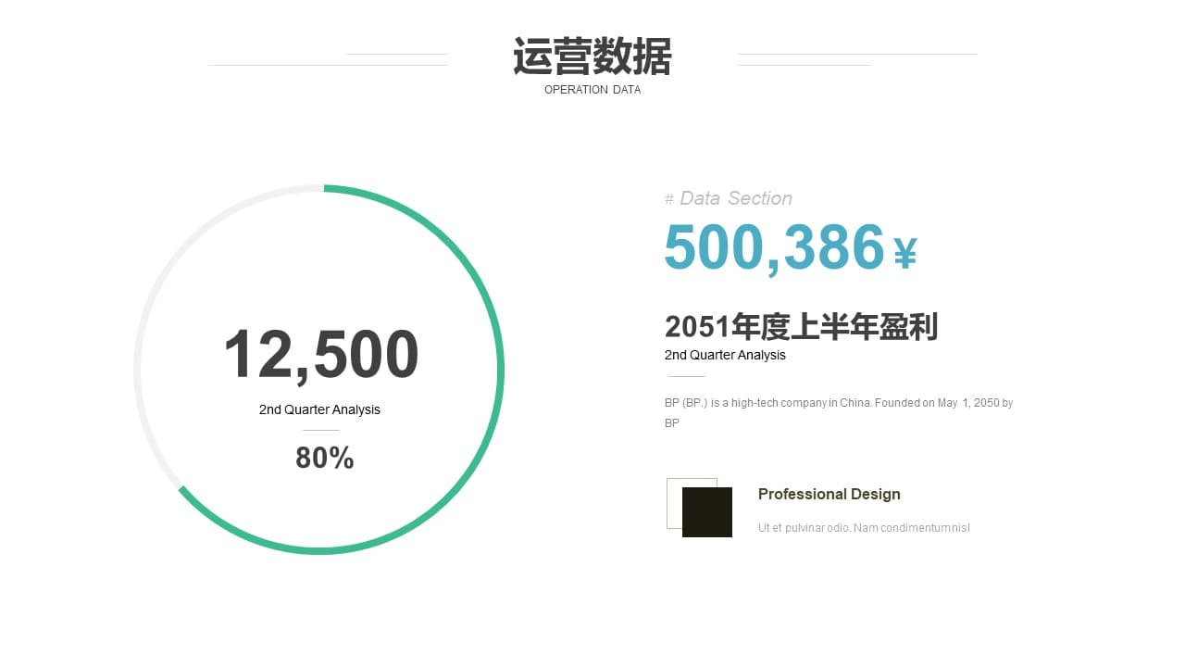This screenshot has height=667, width=1185.
Task: Click the blue yen currency symbol
Action: coord(905,253)
